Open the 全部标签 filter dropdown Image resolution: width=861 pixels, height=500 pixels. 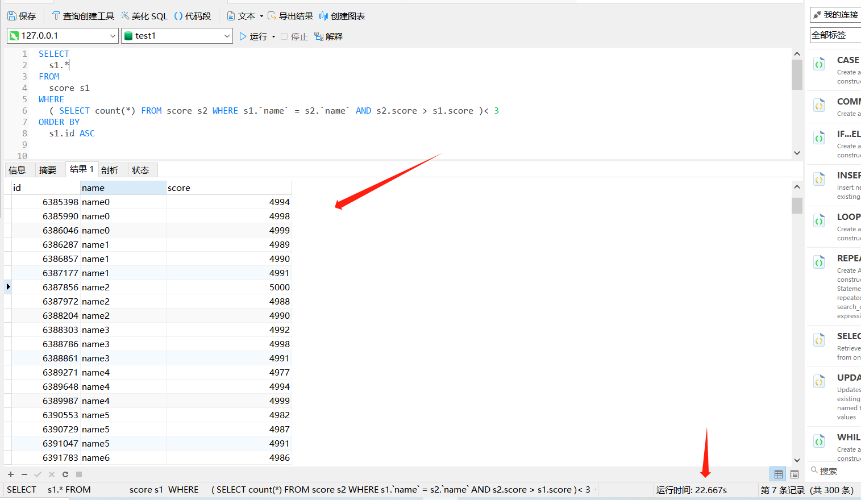pos(835,35)
